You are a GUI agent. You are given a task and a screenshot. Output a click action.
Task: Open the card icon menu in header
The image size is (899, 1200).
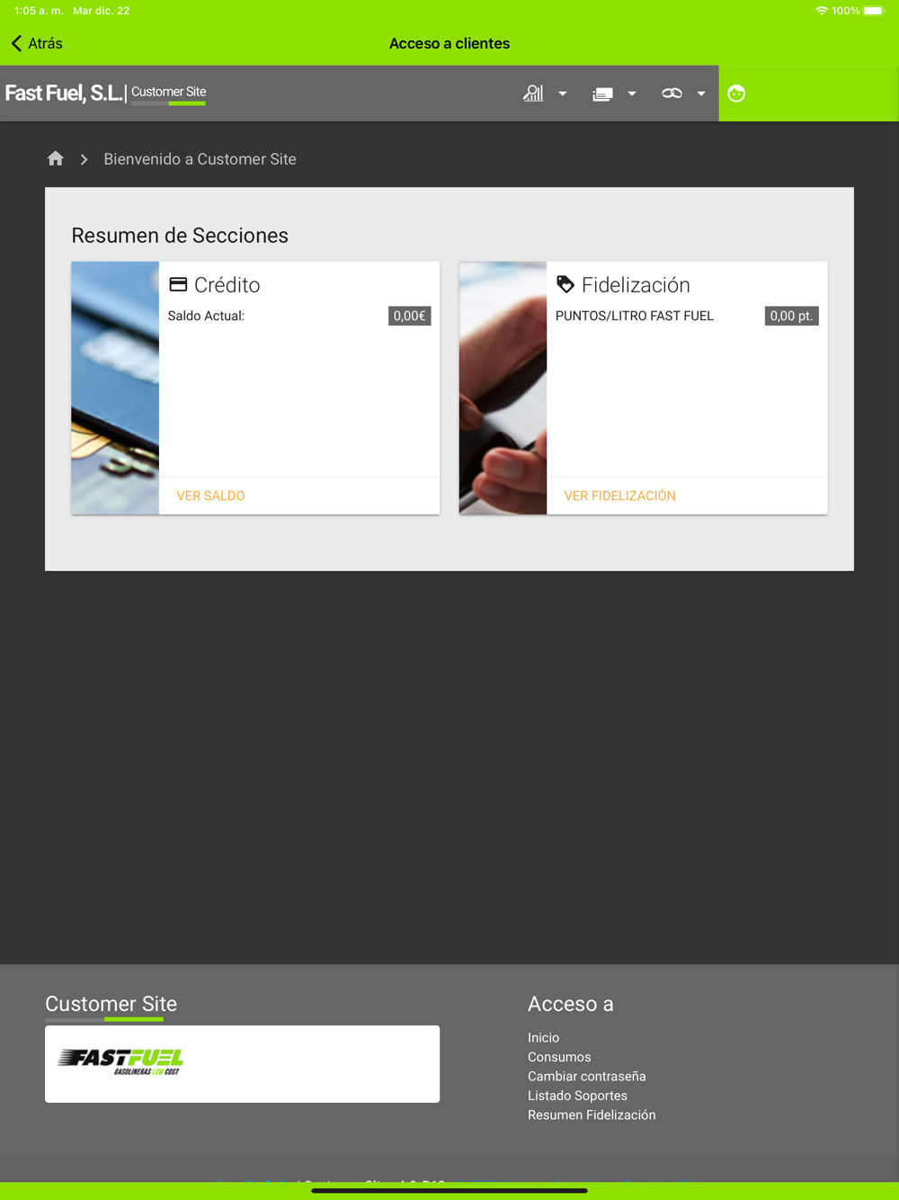coord(602,94)
